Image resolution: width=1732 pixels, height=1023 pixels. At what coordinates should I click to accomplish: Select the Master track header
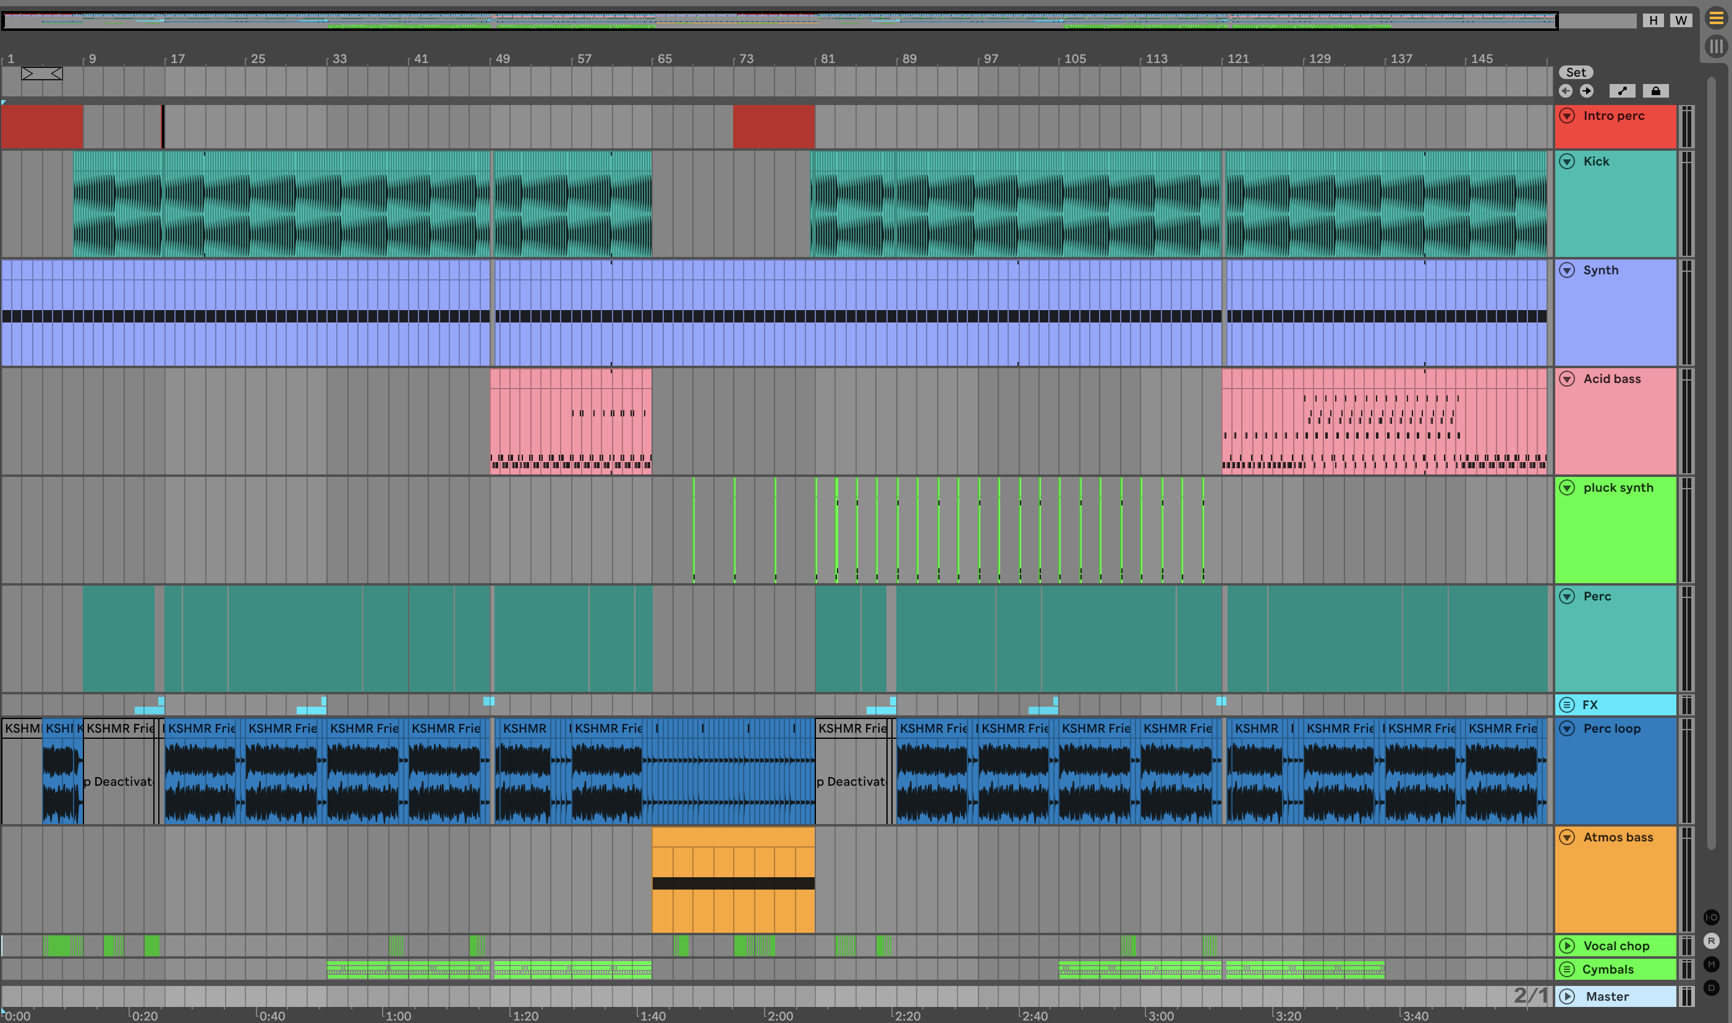(1607, 996)
